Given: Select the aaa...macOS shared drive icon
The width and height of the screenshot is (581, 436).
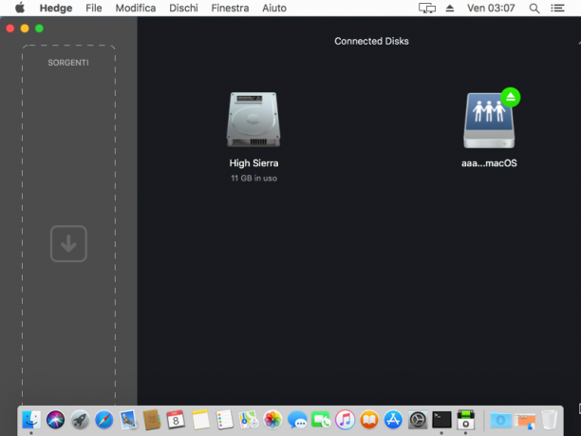Looking at the screenshot, I should click(489, 121).
